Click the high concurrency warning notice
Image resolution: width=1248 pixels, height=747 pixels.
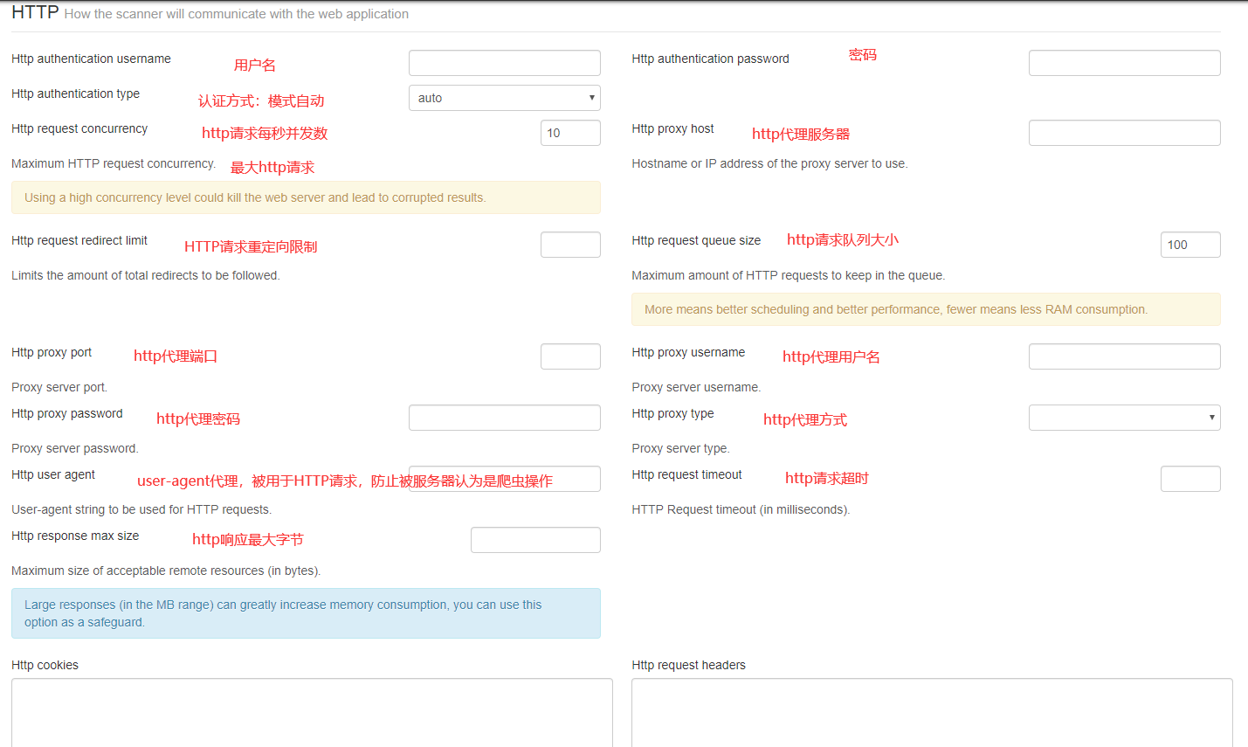(306, 197)
